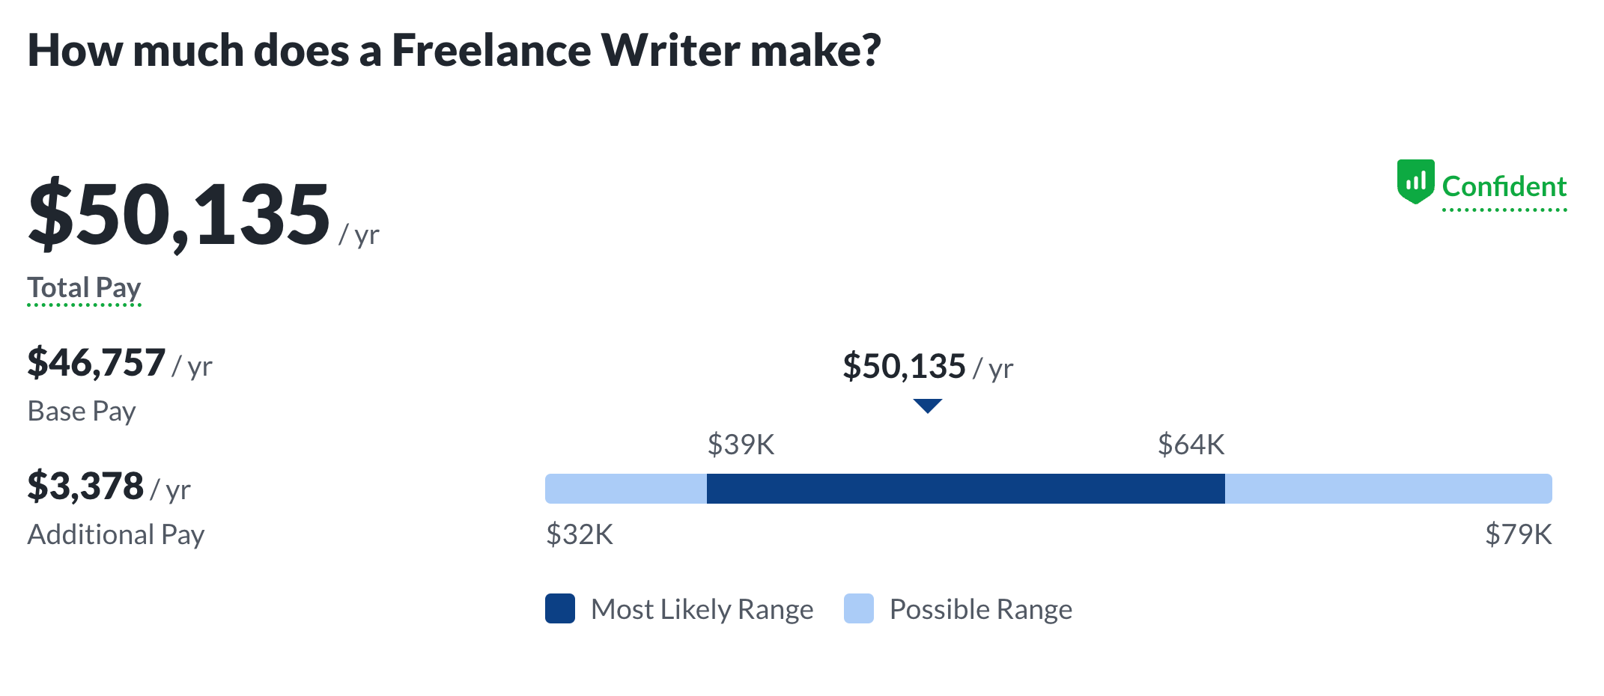This screenshot has width=1604, height=696.
Task: Open the Confident confidence-level link
Action: point(1504,186)
